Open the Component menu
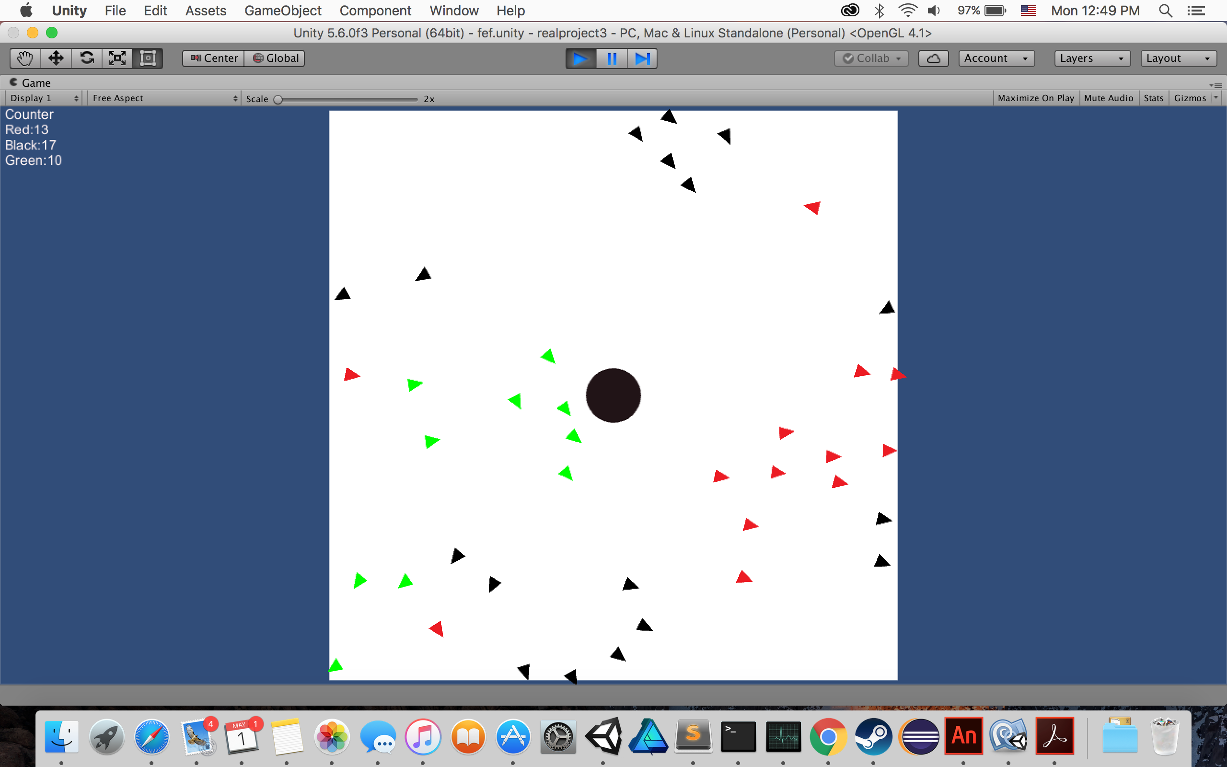Viewport: 1227px width, 767px height. coord(375,11)
